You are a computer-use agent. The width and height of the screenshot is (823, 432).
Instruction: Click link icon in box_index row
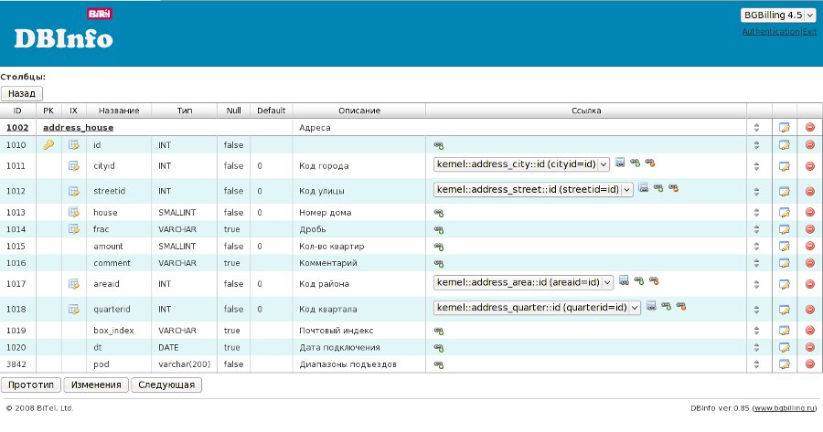click(x=439, y=331)
